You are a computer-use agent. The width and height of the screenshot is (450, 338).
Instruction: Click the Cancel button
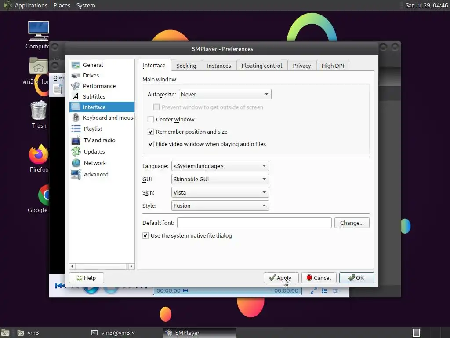[x=319, y=278]
